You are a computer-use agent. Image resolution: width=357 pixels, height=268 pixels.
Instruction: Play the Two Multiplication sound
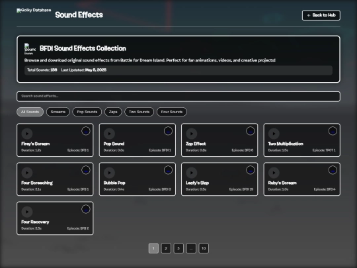coord(274,134)
